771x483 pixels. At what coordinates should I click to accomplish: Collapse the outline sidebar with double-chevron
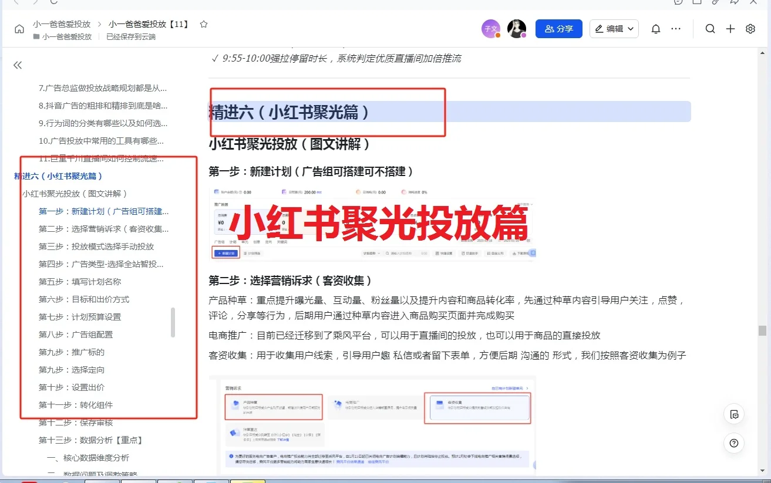coord(18,65)
